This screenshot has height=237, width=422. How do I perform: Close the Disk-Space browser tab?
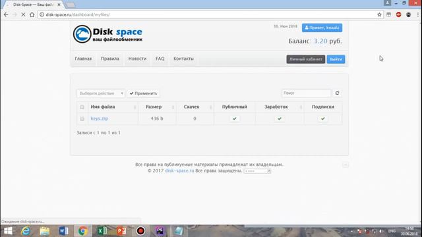tap(59, 5)
